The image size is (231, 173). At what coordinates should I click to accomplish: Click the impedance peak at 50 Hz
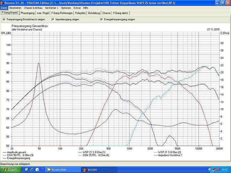39,63
